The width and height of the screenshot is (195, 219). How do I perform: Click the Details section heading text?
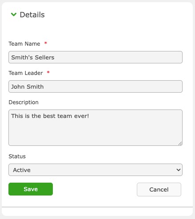tap(32, 15)
